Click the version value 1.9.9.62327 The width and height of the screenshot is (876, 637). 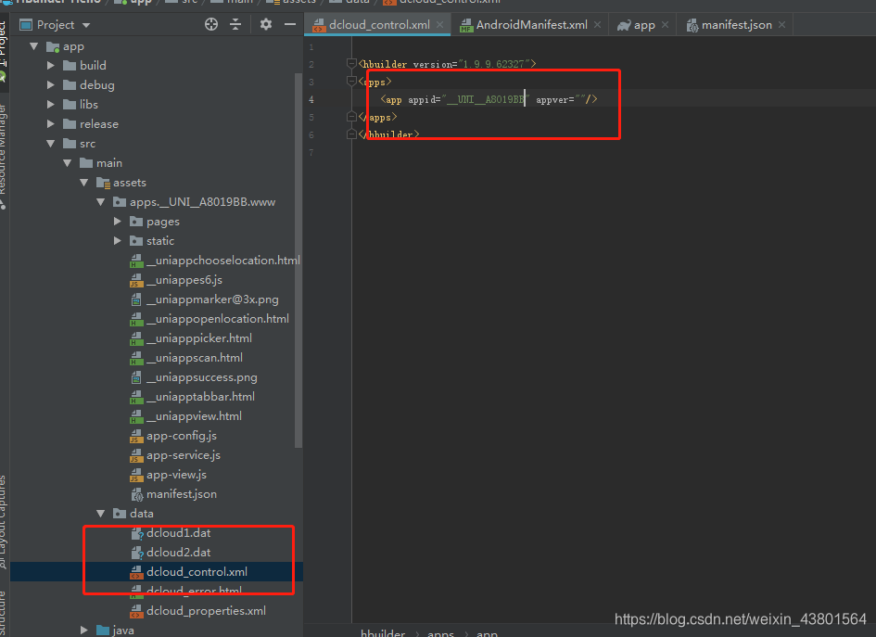click(494, 64)
